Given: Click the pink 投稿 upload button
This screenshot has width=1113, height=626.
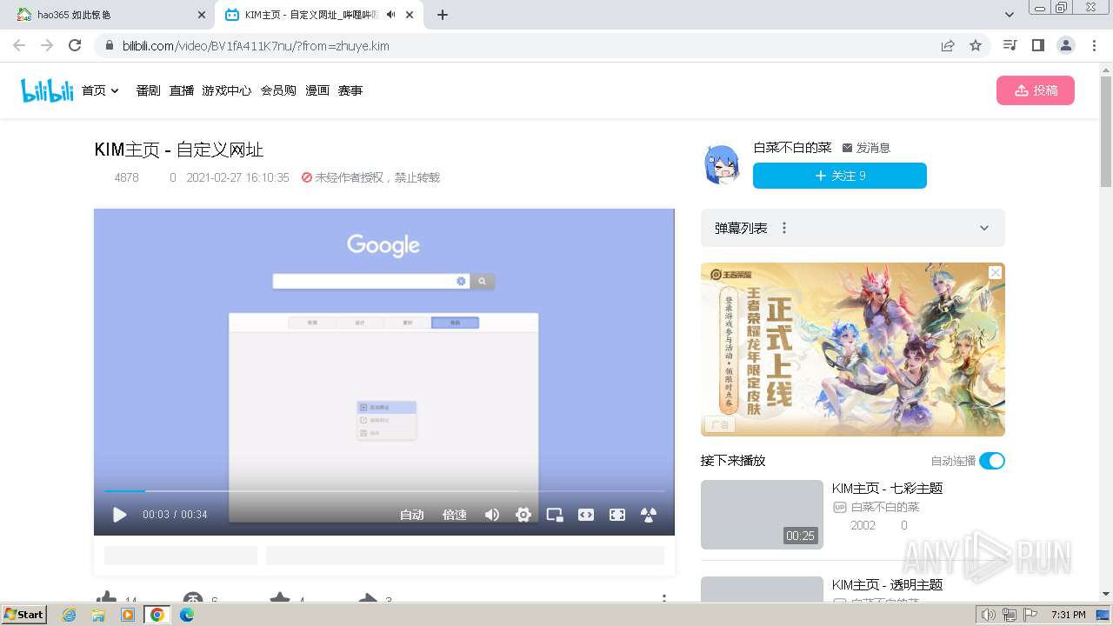Looking at the screenshot, I should pos(1036,90).
